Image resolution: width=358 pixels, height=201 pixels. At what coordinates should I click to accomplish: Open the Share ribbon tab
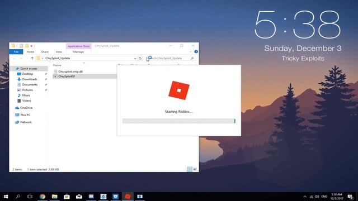tap(45, 52)
